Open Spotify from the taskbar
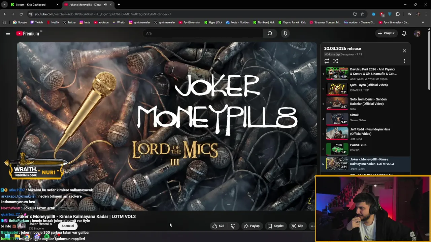Image resolution: width=431 pixels, height=242 pixels. pyautogui.click(x=47, y=237)
